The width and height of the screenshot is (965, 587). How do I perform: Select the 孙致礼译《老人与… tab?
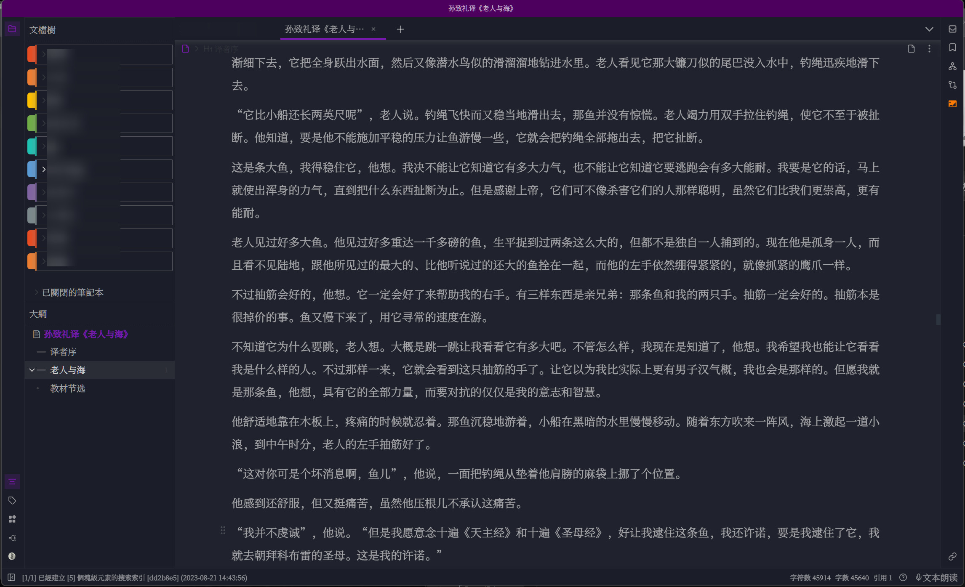tap(324, 29)
